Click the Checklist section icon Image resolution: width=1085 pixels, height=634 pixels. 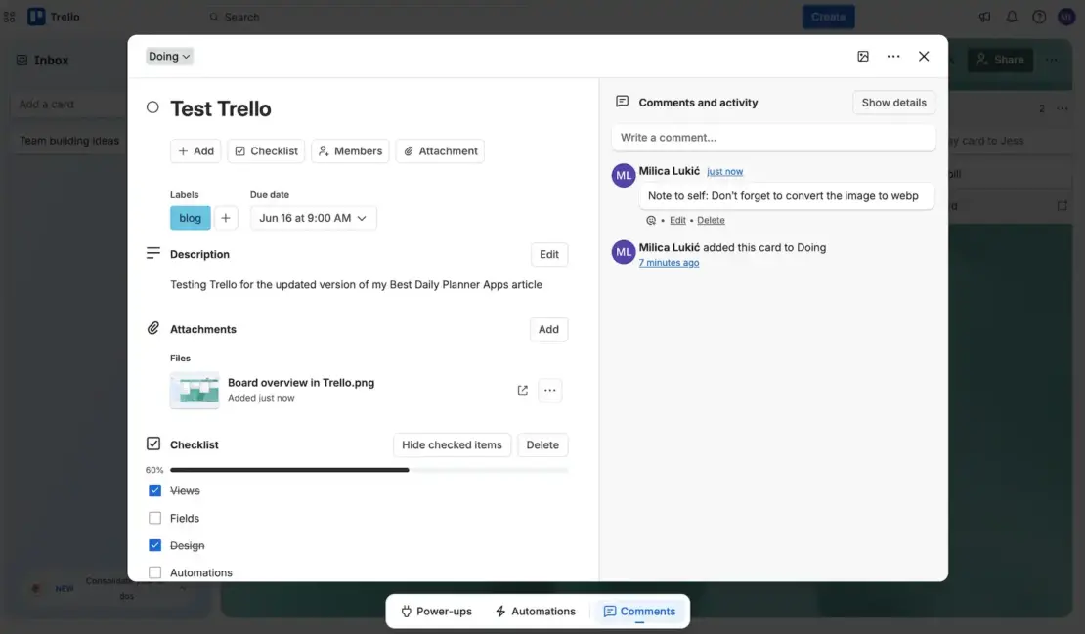[x=153, y=444]
